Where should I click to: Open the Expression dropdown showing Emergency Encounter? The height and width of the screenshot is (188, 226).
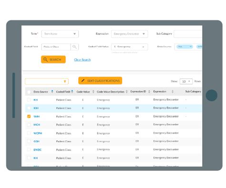coord(129,34)
